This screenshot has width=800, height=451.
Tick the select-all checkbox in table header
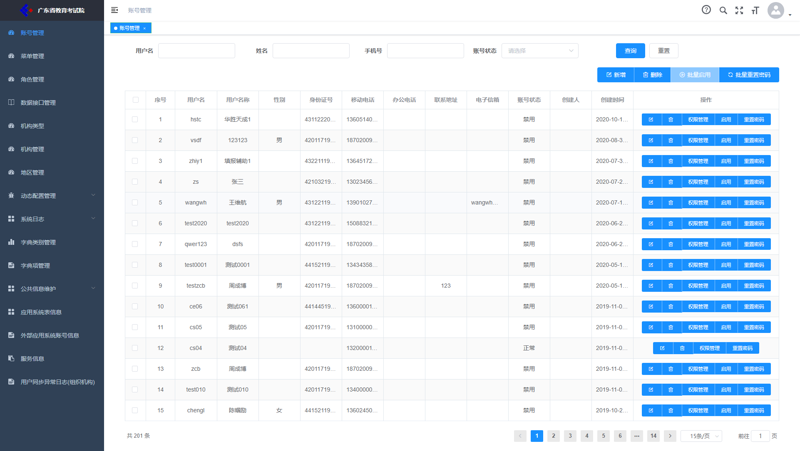coord(136,100)
